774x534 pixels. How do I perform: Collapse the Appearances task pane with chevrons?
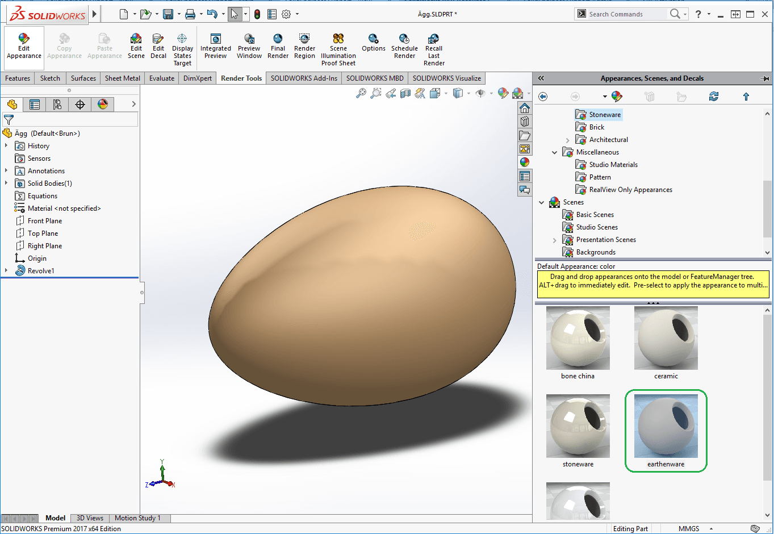point(541,78)
